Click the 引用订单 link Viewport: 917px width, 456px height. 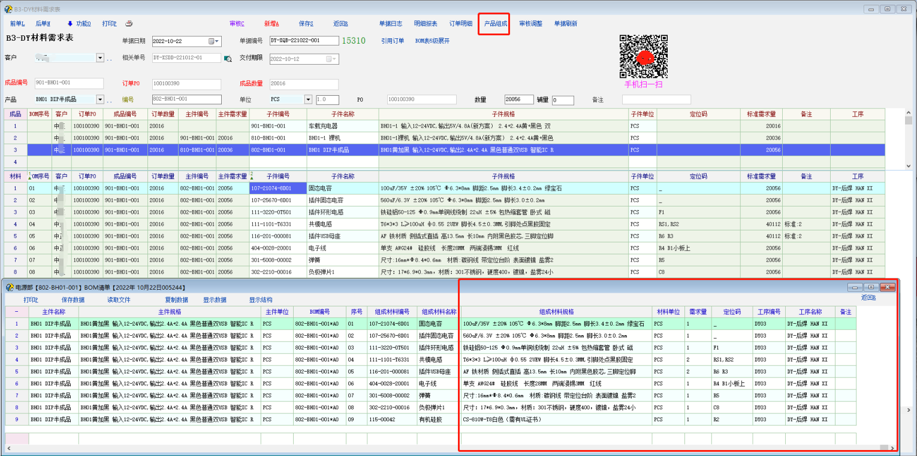click(x=393, y=41)
